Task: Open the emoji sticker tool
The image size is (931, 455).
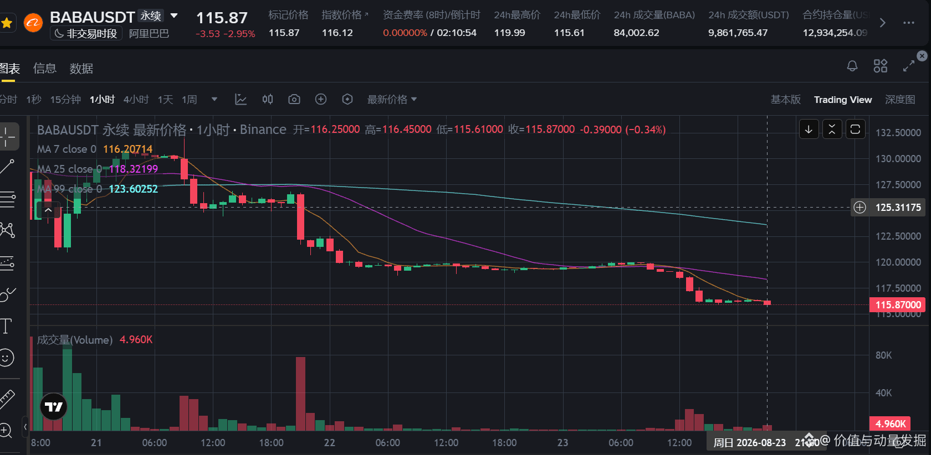Action: click(6, 358)
